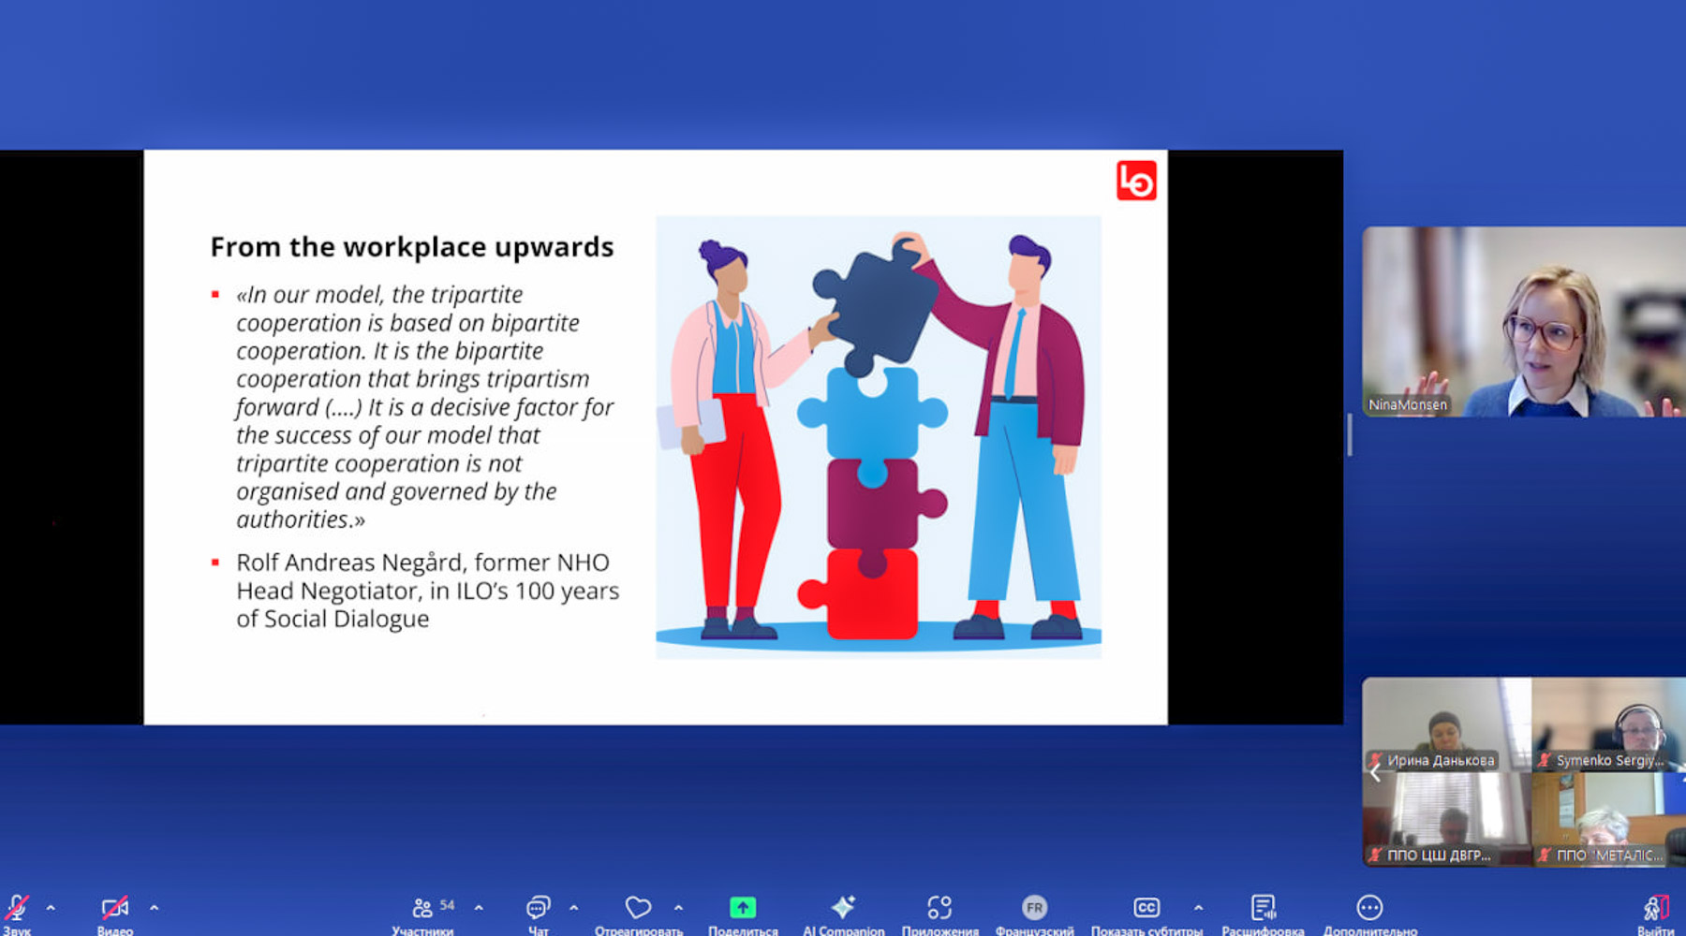The height and width of the screenshot is (936, 1686).
Task: Click the Отреагировать heart reaction icon
Action: pos(638,909)
